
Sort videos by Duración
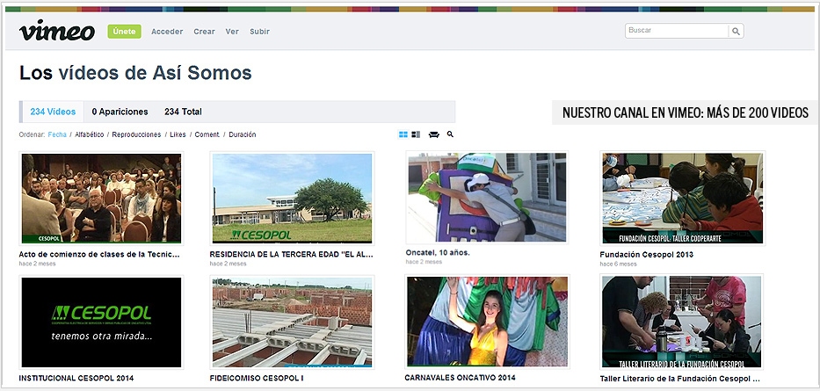(x=242, y=134)
